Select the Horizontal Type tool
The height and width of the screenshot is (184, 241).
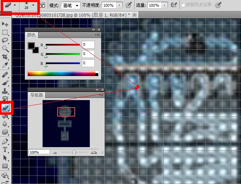coord(5,149)
